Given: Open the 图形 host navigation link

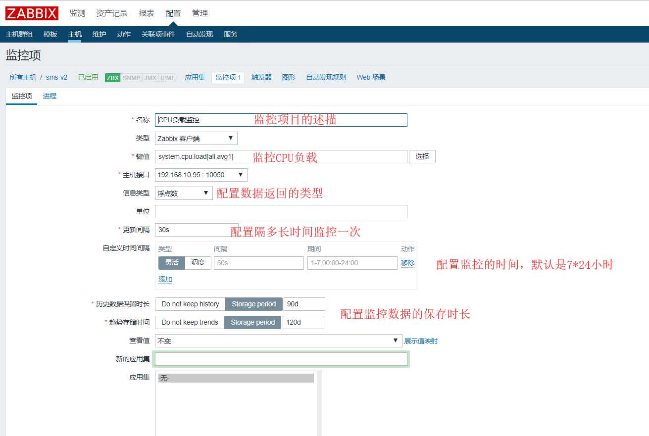Looking at the screenshot, I should (289, 78).
